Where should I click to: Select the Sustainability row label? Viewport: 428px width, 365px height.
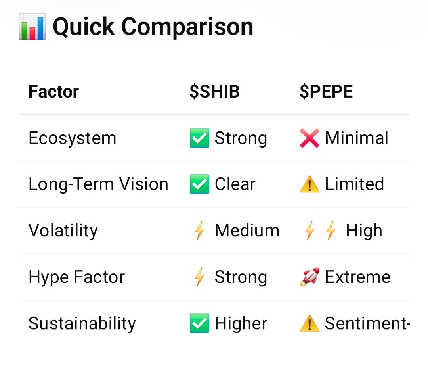(82, 324)
